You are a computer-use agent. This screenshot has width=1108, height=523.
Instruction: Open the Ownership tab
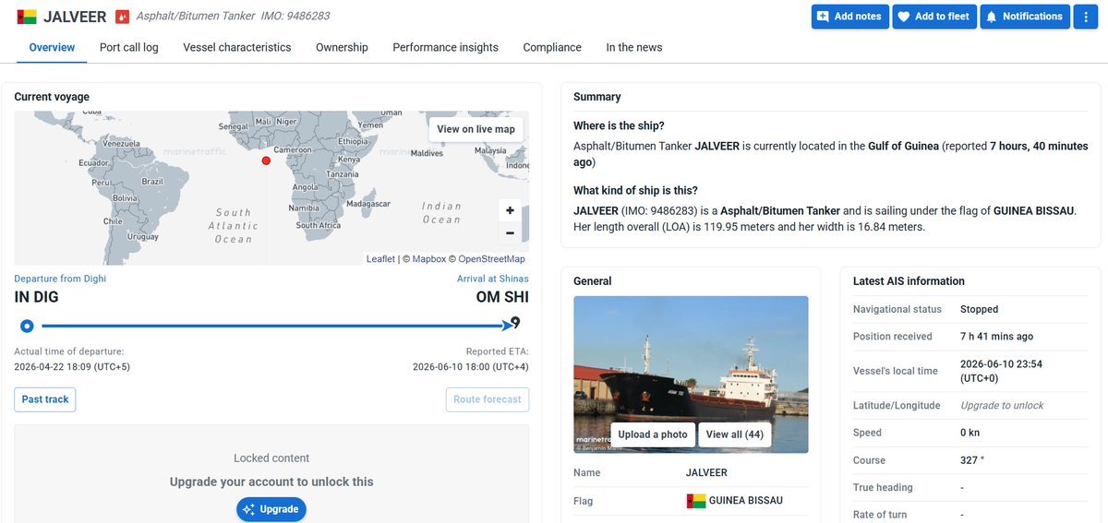[342, 47]
